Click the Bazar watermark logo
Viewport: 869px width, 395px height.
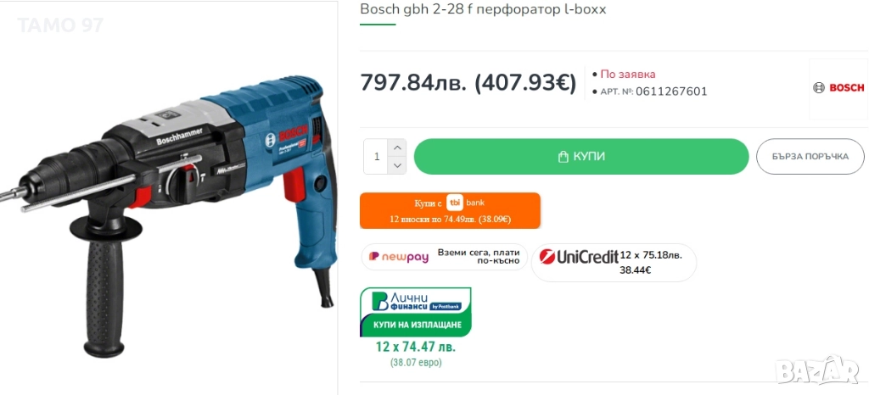click(x=817, y=370)
